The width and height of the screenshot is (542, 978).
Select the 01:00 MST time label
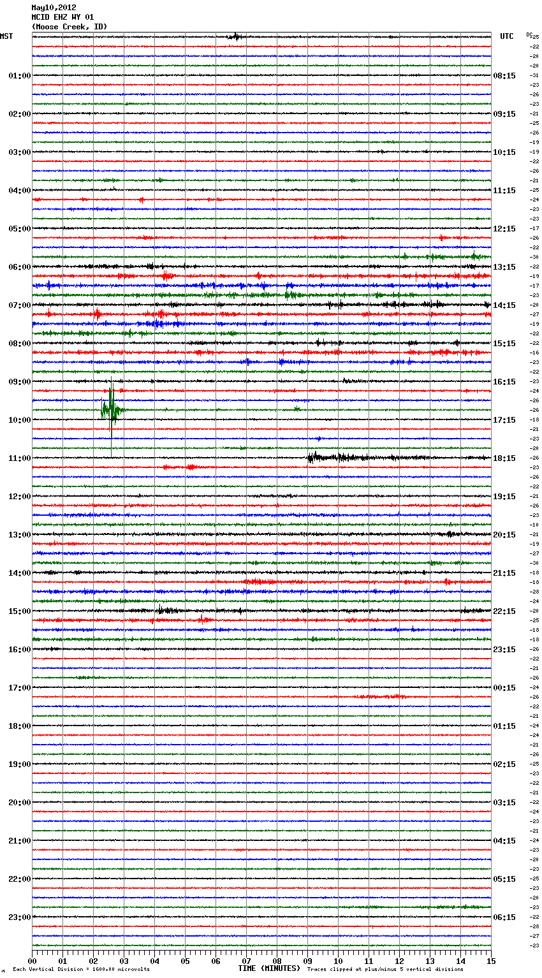pyautogui.click(x=20, y=76)
